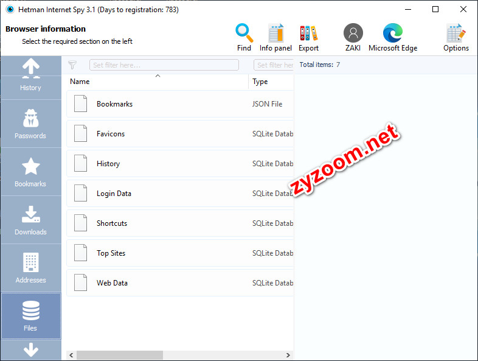Click the Hetman Internet Spy app icon
The width and height of the screenshot is (478, 361).
click(x=10, y=10)
